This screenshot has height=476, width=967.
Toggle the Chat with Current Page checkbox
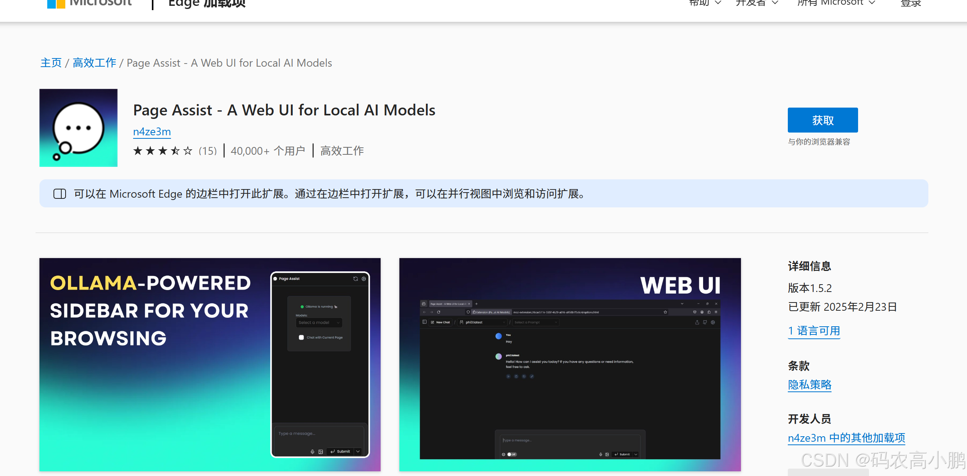tap(301, 338)
